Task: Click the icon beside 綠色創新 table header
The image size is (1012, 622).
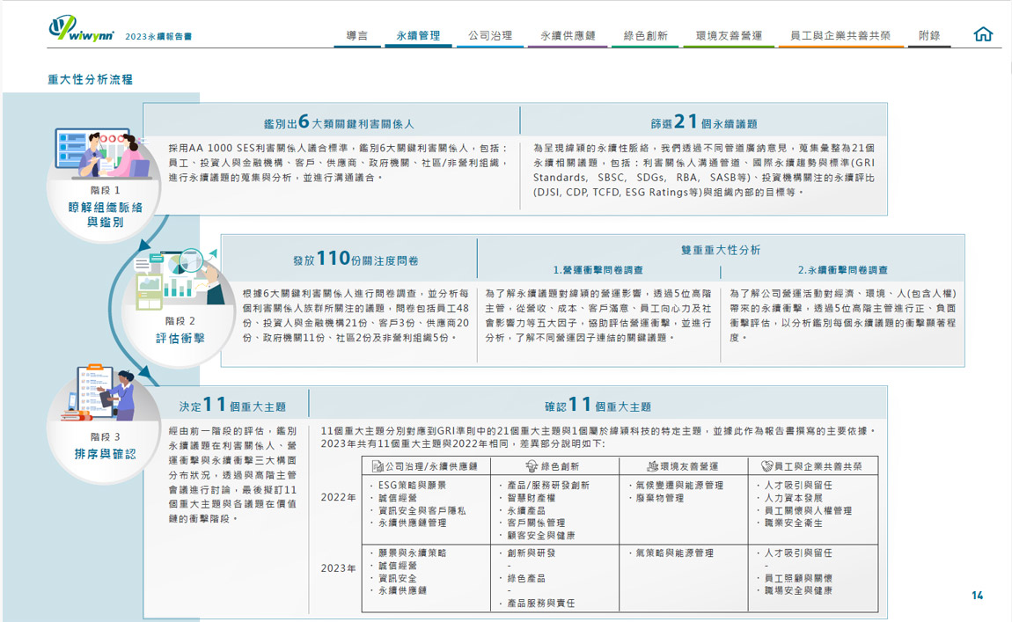Action: (x=531, y=466)
